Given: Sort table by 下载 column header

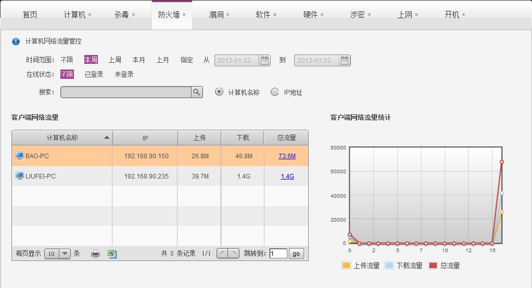Looking at the screenshot, I should [x=243, y=138].
